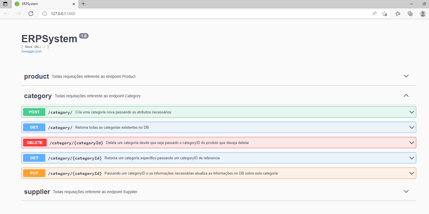429x214 pixels.
Task: Click the orange PUT /category/{categoryId} badge
Action: pos(34,173)
